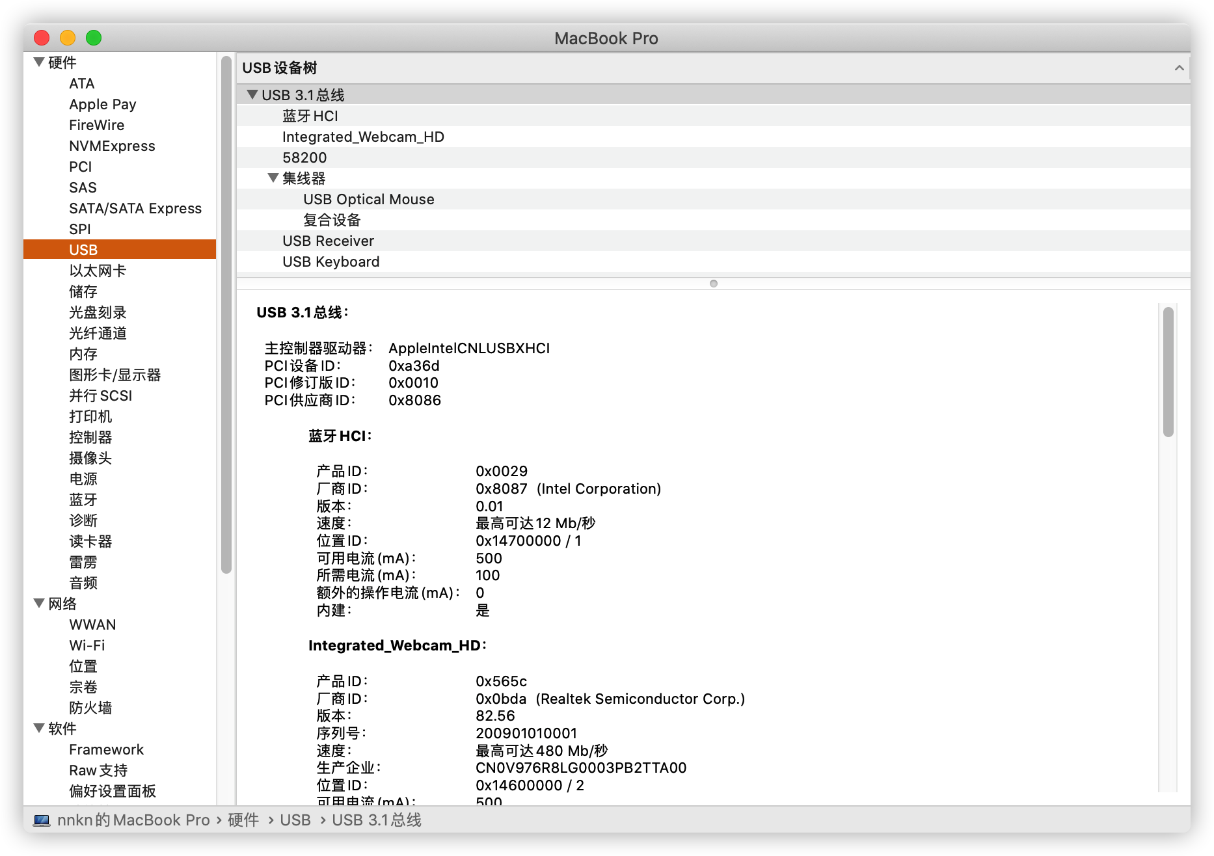Select WWAN under network

(92, 624)
